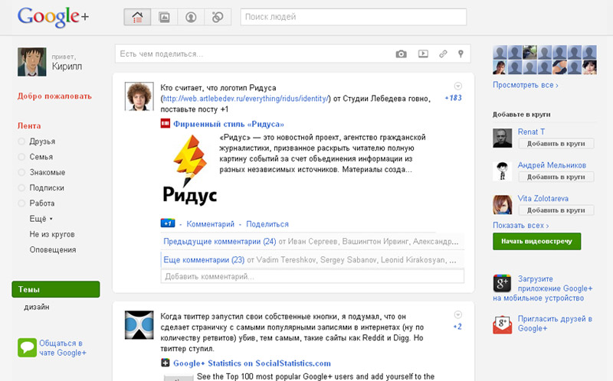Image resolution: width=613 pixels, height=381 pixels.
Task: Click the invite friends envelope icon
Action: coord(503,325)
